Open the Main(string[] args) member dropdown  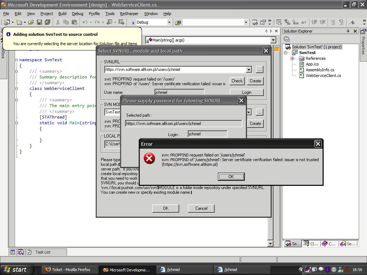273,40
